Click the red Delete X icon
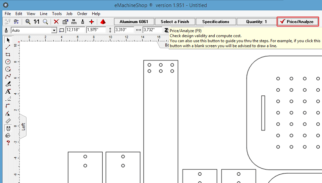322x183 pixels. coord(56,22)
